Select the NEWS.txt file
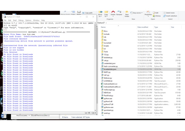This screenshot has height=131, width=185. click(107, 93)
